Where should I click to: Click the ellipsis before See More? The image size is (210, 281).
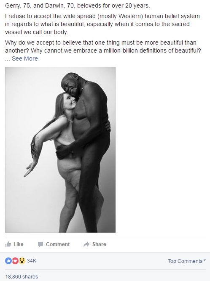[8, 59]
